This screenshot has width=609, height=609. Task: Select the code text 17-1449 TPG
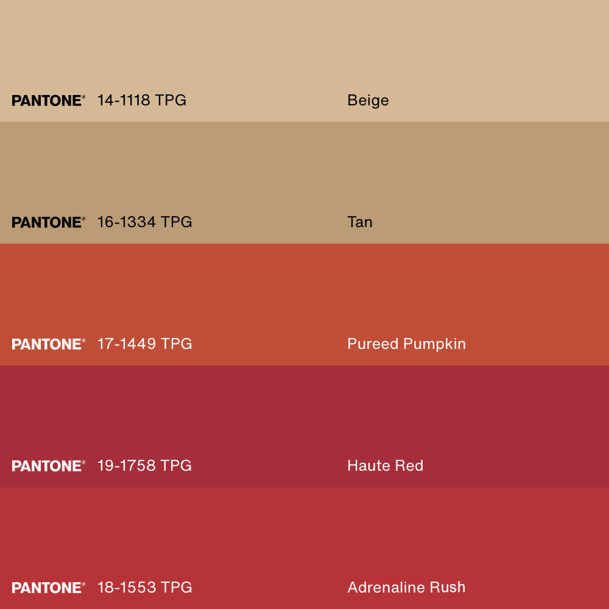(144, 344)
